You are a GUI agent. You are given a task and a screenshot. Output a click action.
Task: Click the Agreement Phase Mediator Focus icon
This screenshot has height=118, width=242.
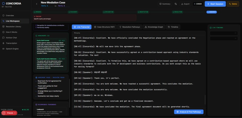[x=36, y=78]
